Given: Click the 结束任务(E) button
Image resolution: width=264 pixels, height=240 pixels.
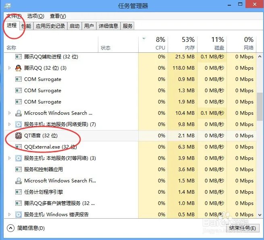Looking at the screenshot, I should tap(243, 228).
